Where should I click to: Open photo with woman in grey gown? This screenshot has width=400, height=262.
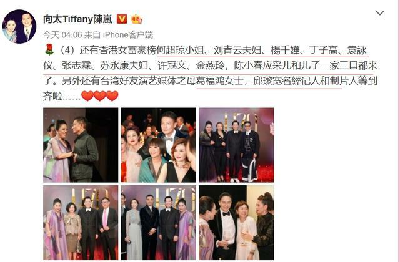pyautogui.click(x=159, y=223)
